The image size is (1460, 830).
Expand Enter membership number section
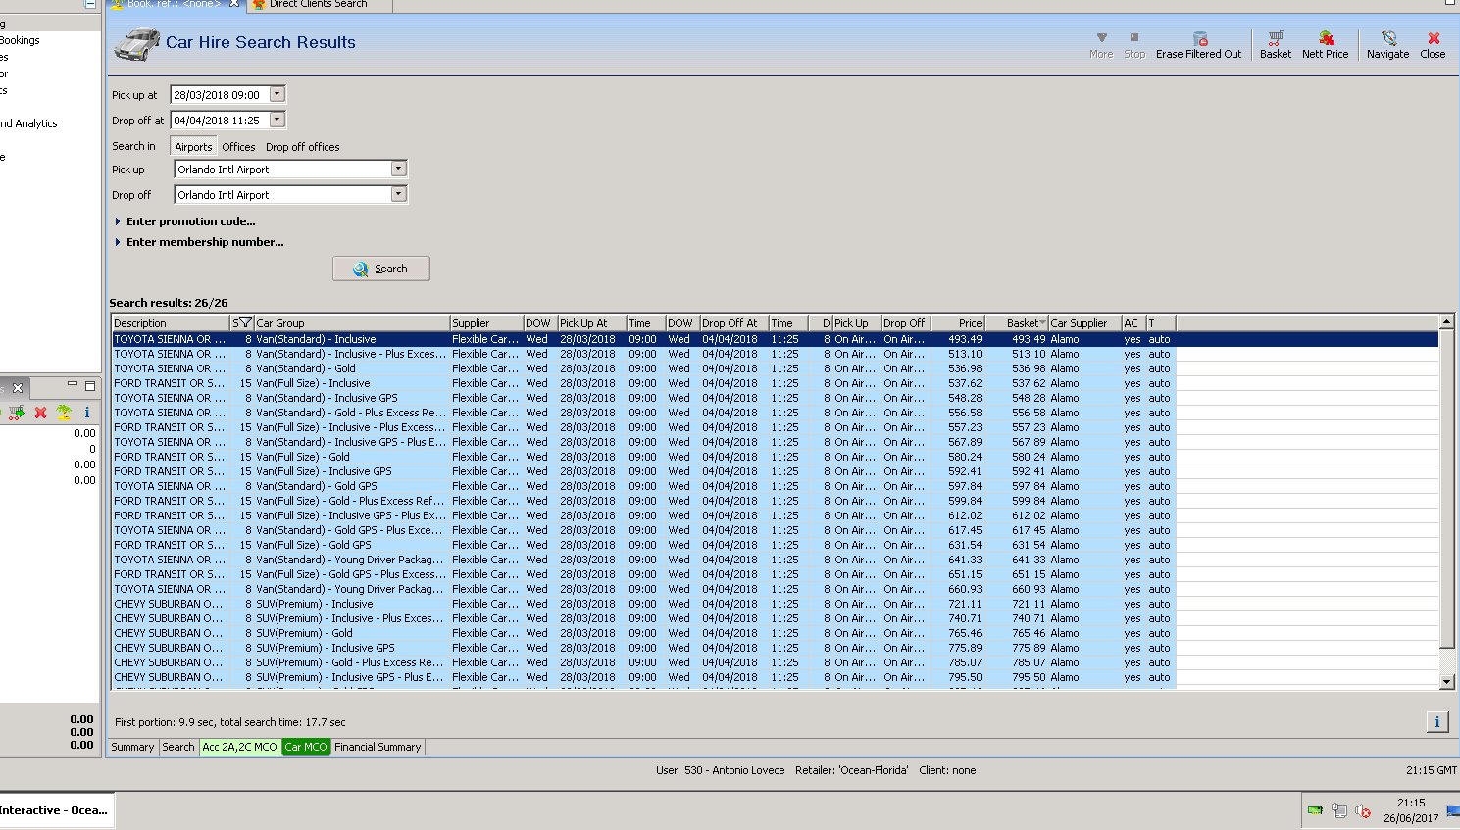[199, 242]
